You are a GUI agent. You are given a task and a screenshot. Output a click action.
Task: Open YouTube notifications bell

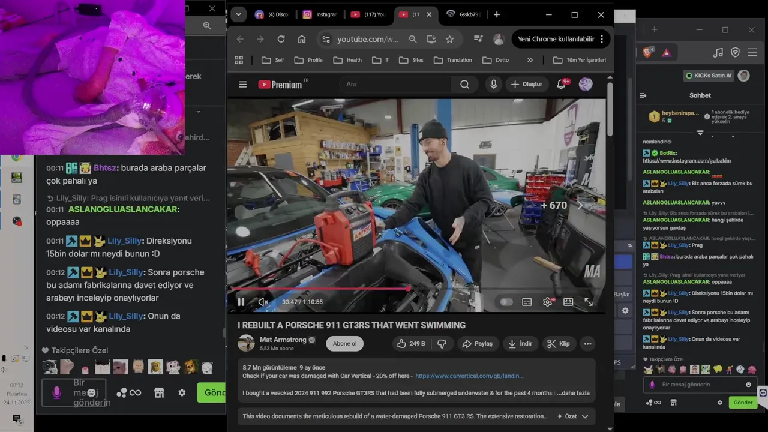click(x=562, y=85)
